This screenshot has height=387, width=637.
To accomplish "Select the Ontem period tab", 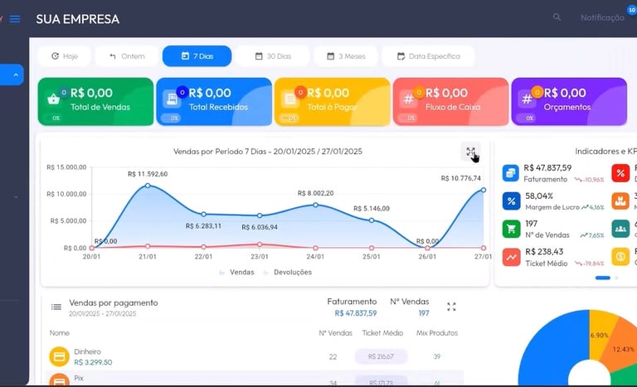I will point(127,56).
